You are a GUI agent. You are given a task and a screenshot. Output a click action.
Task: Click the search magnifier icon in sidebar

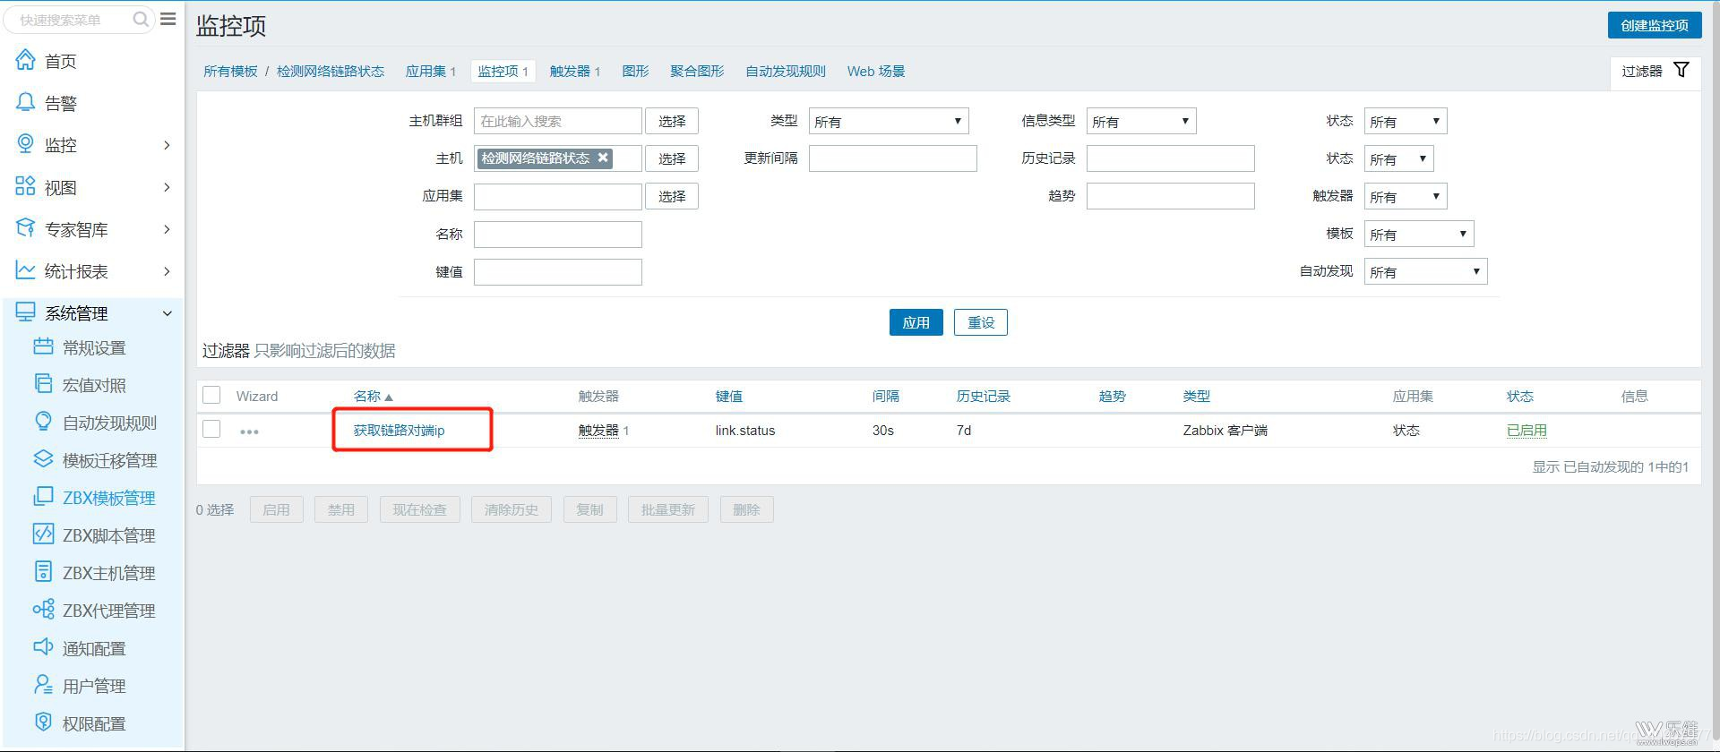point(141,20)
